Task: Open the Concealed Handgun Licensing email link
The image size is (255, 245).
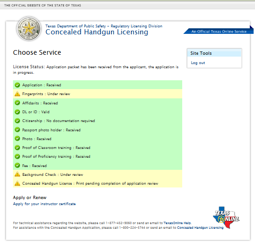Action: click(x=200, y=227)
